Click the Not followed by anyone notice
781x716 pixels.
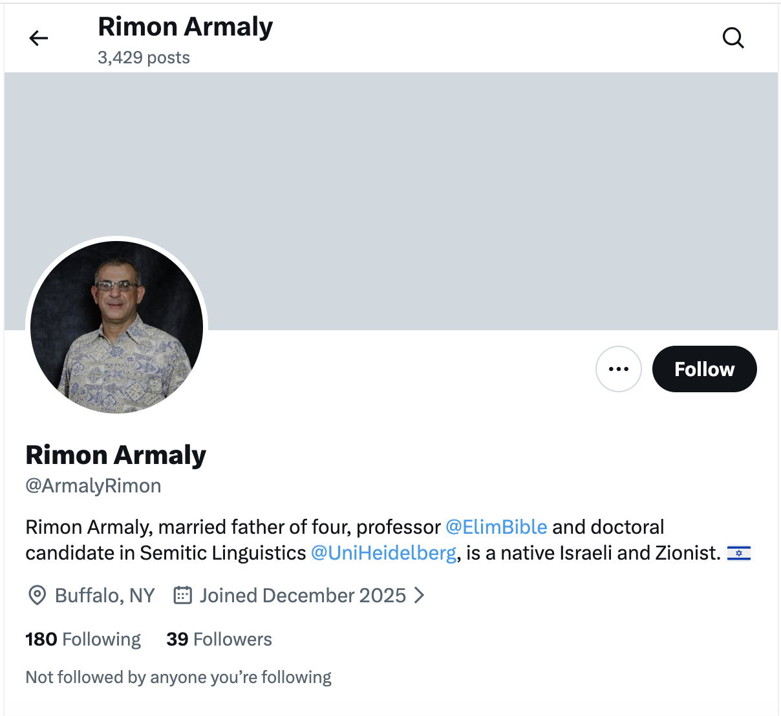178,677
